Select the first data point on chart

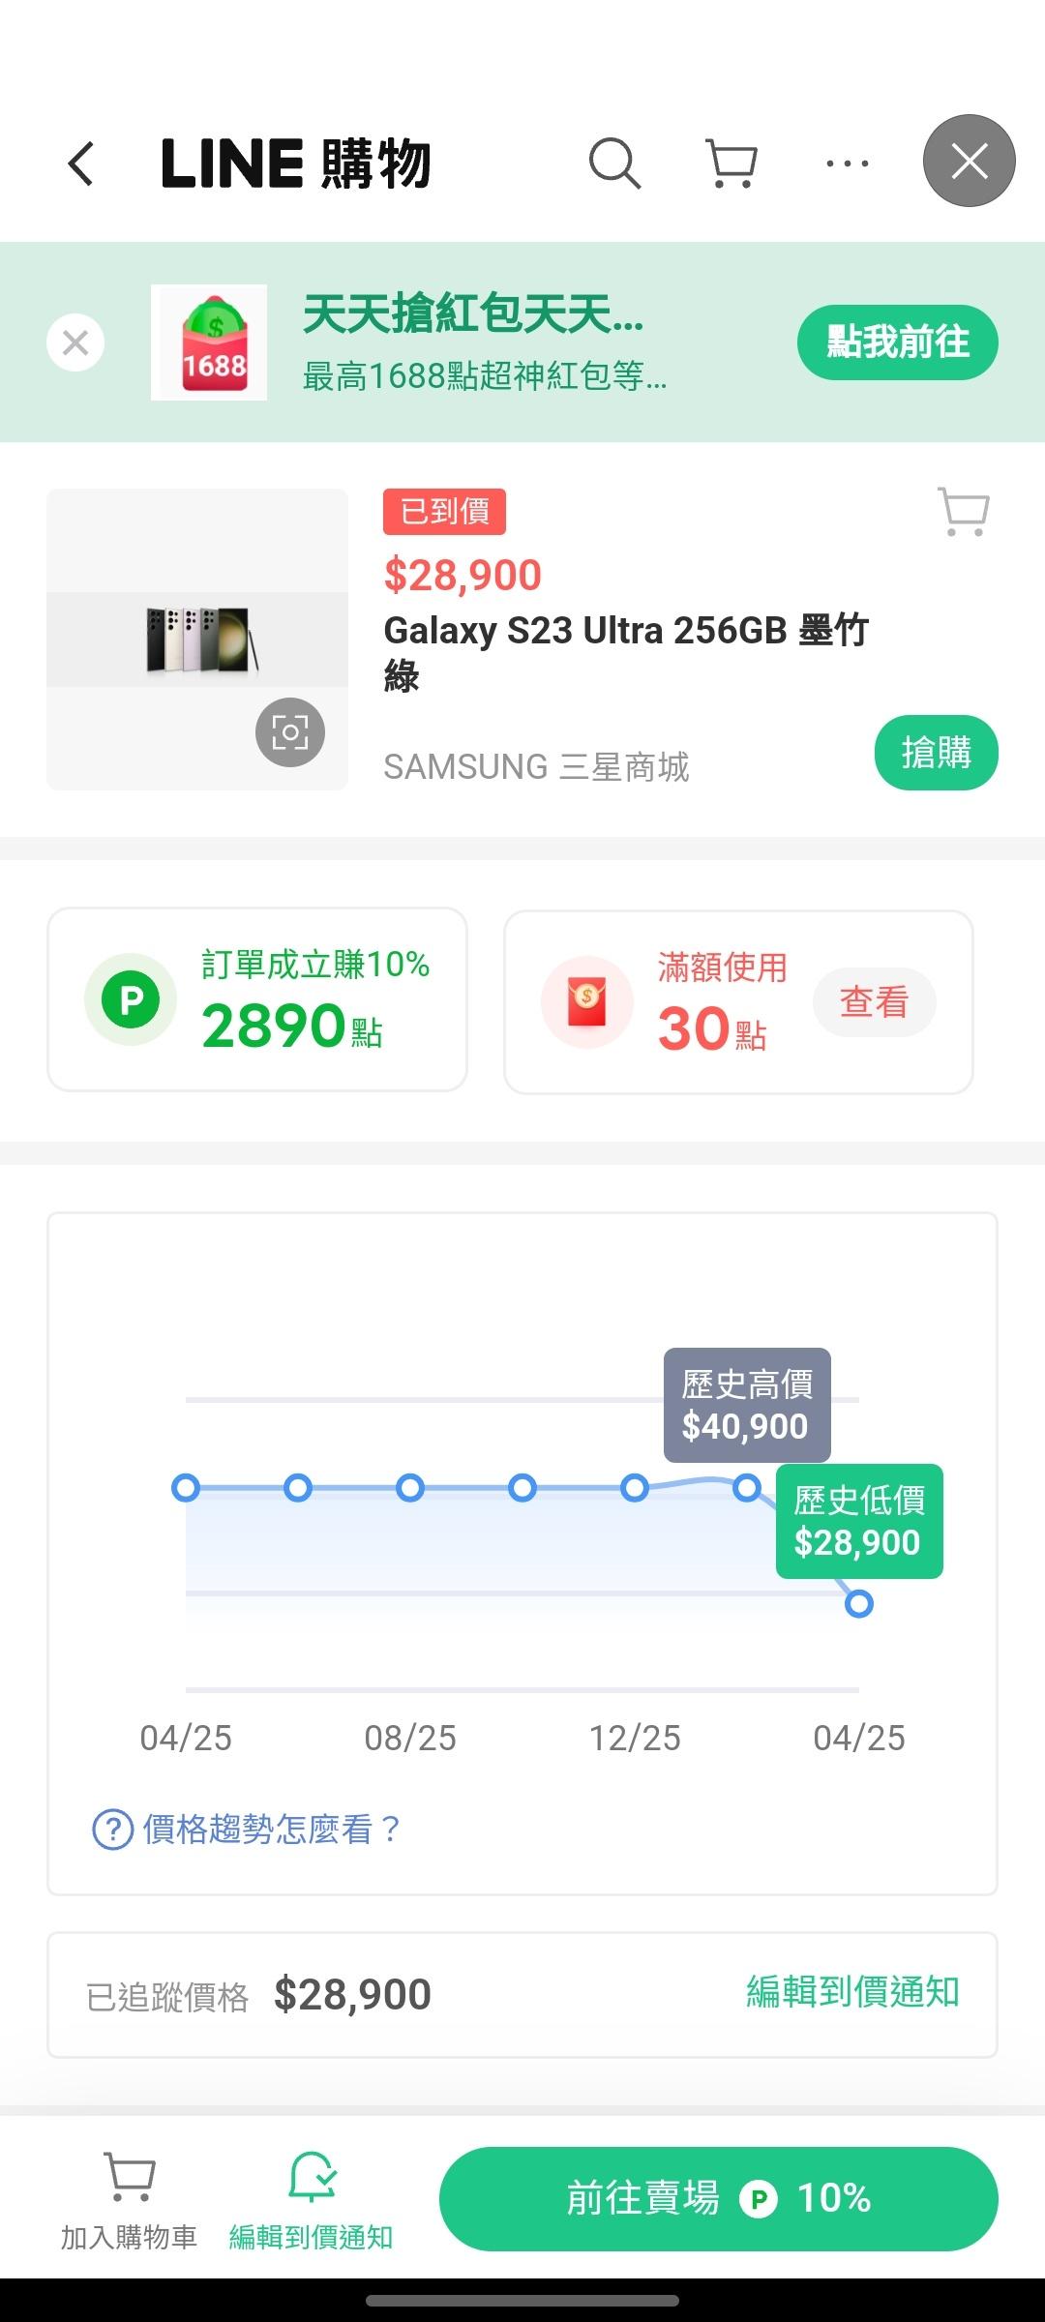point(186,1488)
